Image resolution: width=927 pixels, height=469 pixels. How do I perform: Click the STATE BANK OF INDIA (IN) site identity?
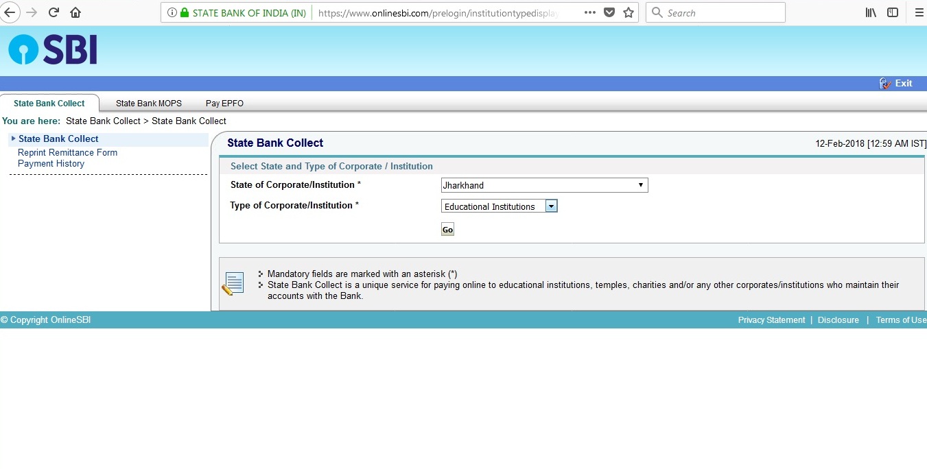(249, 13)
